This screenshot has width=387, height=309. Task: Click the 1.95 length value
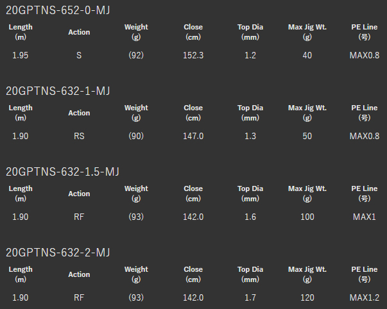pos(21,55)
